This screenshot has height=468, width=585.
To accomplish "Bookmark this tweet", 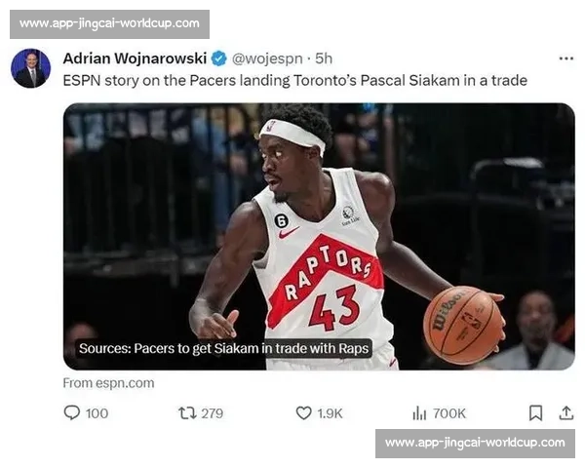I will 535,413.
